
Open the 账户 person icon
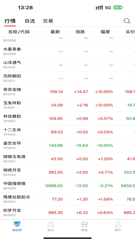point(118,224)
